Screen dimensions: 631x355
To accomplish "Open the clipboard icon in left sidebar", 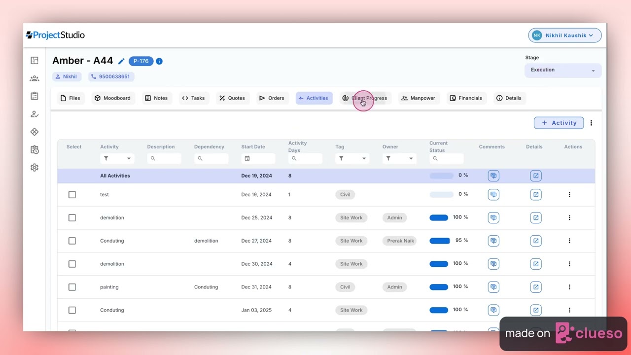I will point(35,96).
